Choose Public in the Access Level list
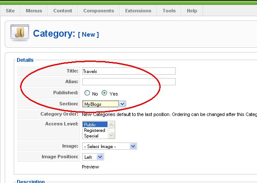The height and width of the screenshot is (183, 257). tap(95, 125)
